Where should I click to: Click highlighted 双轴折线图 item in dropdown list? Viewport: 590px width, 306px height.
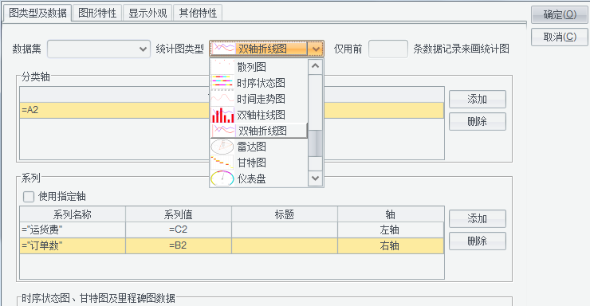pos(259,131)
